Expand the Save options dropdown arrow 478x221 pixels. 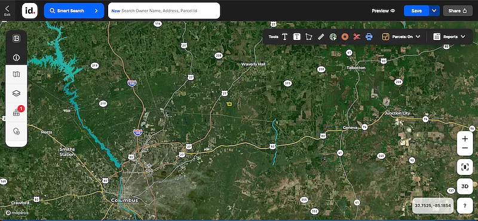(x=434, y=11)
